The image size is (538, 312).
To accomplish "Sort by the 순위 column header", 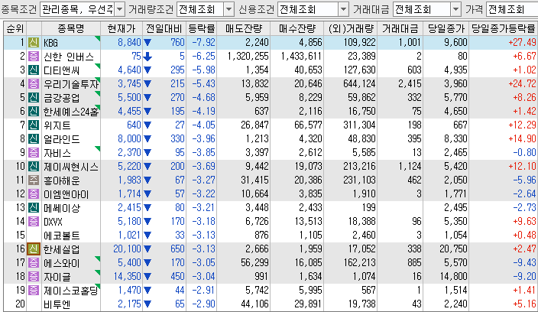I will point(15,28).
